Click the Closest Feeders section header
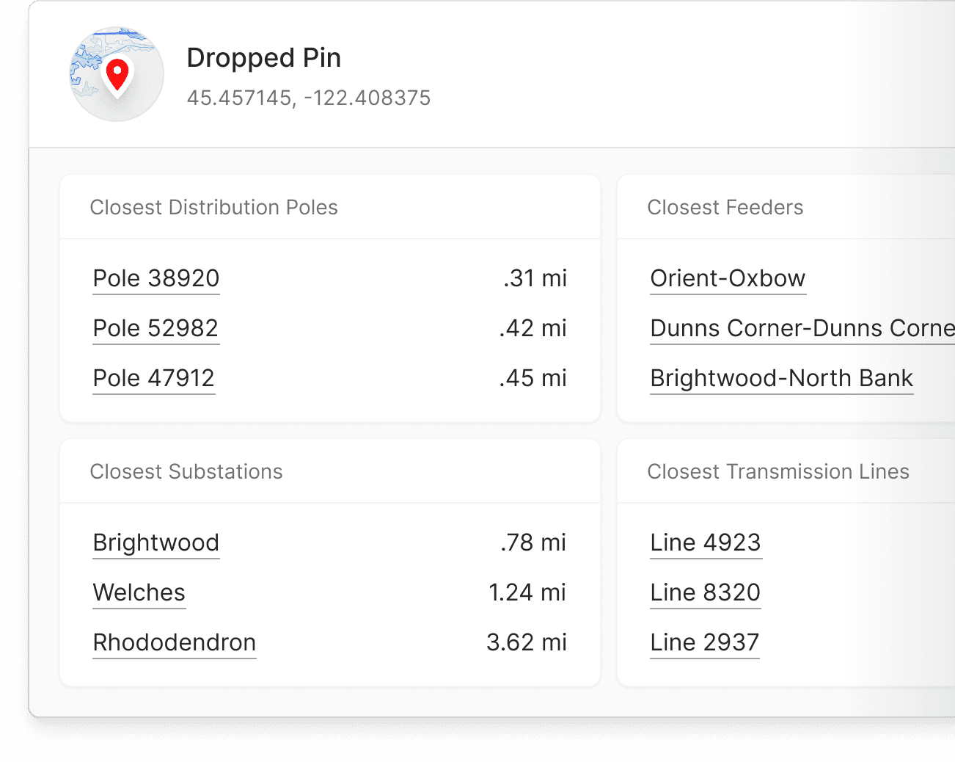955x762 pixels. tap(725, 207)
